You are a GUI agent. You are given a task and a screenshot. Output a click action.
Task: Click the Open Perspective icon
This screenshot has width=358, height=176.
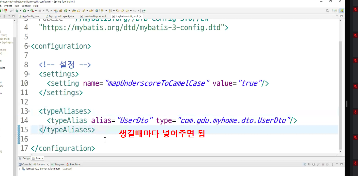[x=335, y=11]
